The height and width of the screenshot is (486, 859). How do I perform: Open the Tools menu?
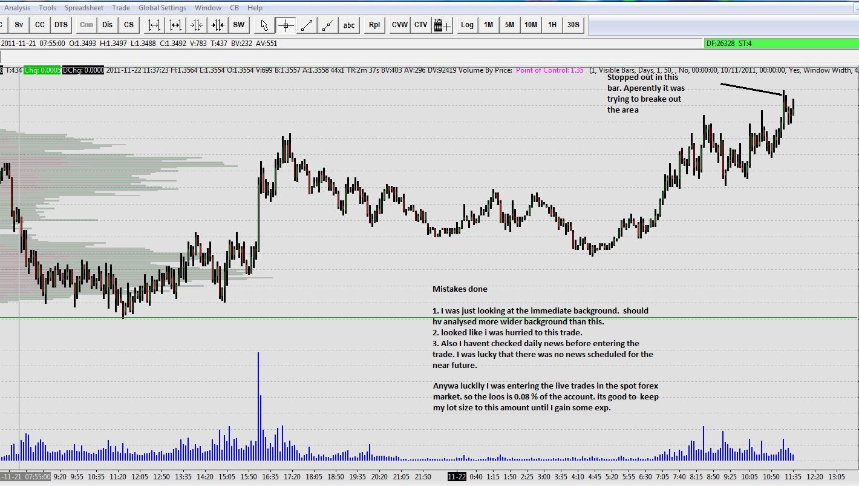47,8
